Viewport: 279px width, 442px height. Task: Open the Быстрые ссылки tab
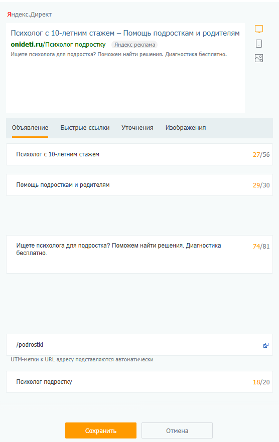click(x=85, y=128)
